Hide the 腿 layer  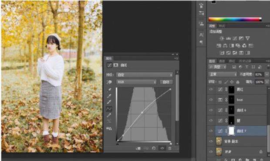211,120
